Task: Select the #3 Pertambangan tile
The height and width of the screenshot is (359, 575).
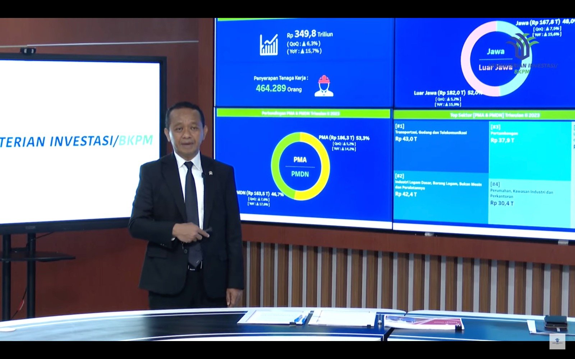Action: pyautogui.click(x=529, y=151)
